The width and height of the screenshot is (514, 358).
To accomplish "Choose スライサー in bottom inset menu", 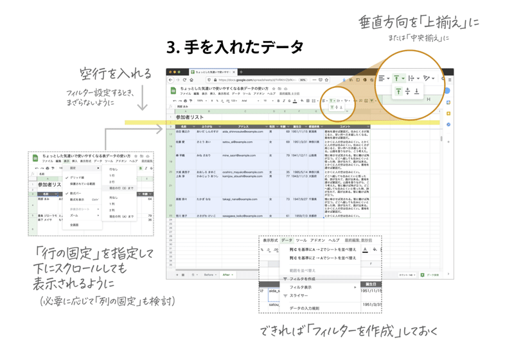I will pyautogui.click(x=320, y=296).
